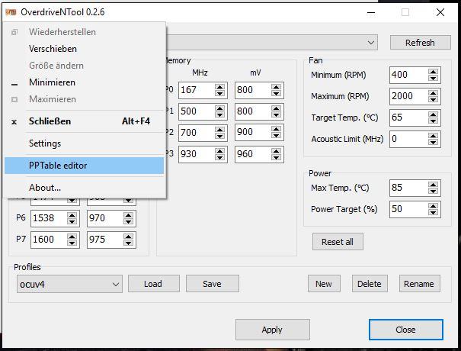Screen dimensions: 461x351
Task: Decrease Fan Maximum RPM with down arrow
Action: tap(433, 100)
